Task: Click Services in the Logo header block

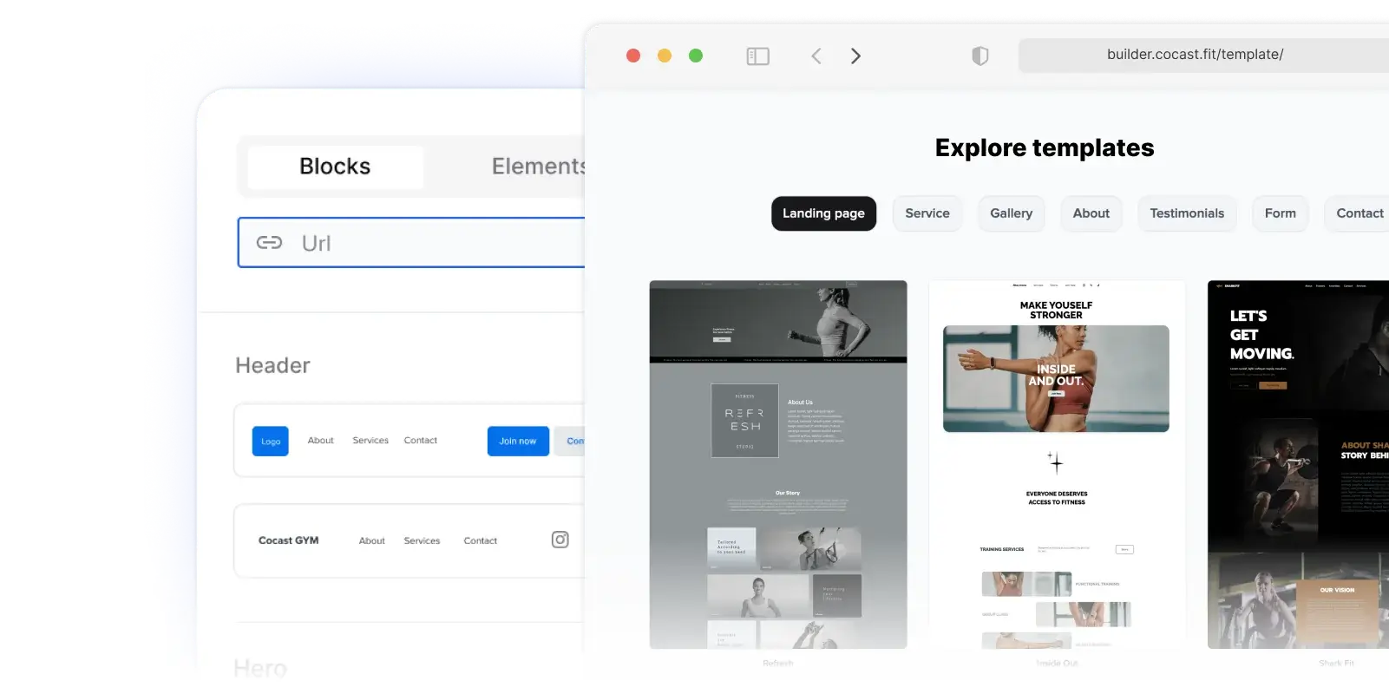Action: 370,441
